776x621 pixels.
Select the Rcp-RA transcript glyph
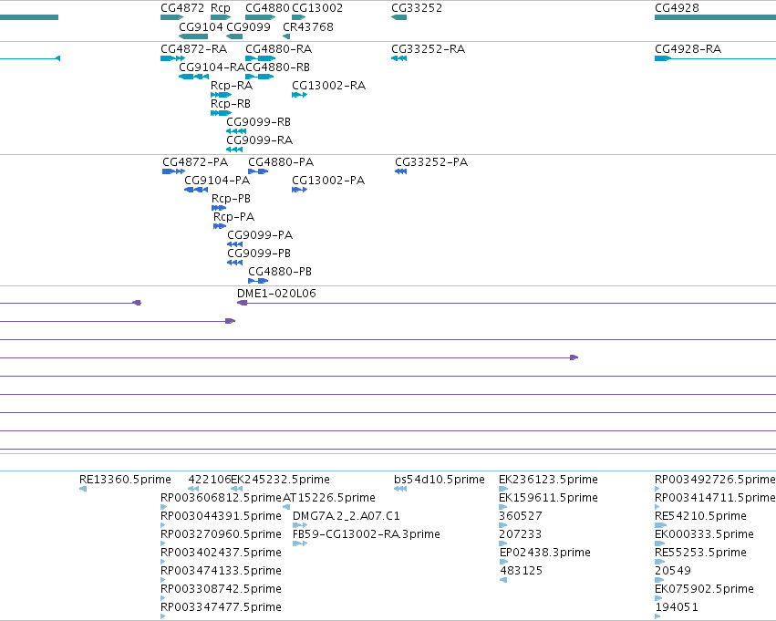point(222,95)
